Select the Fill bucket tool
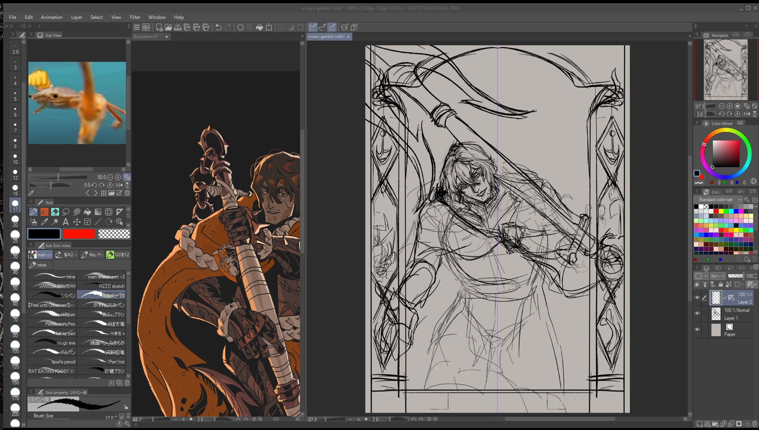 point(87,212)
